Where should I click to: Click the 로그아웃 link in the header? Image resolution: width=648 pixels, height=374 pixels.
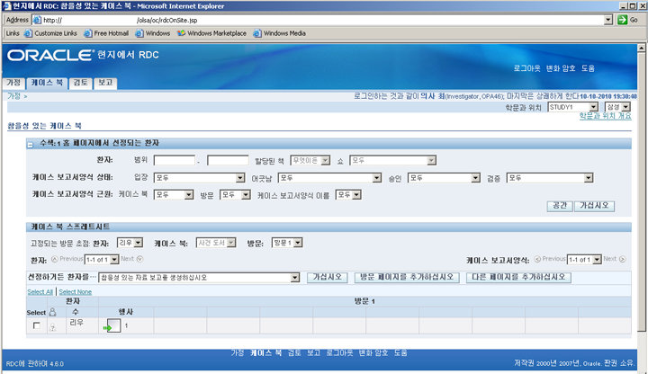point(527,68)
